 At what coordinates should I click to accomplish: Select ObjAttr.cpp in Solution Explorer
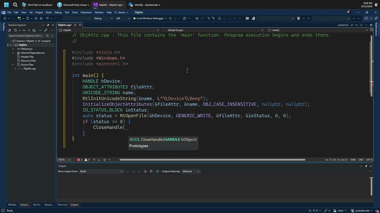(30, 69)
